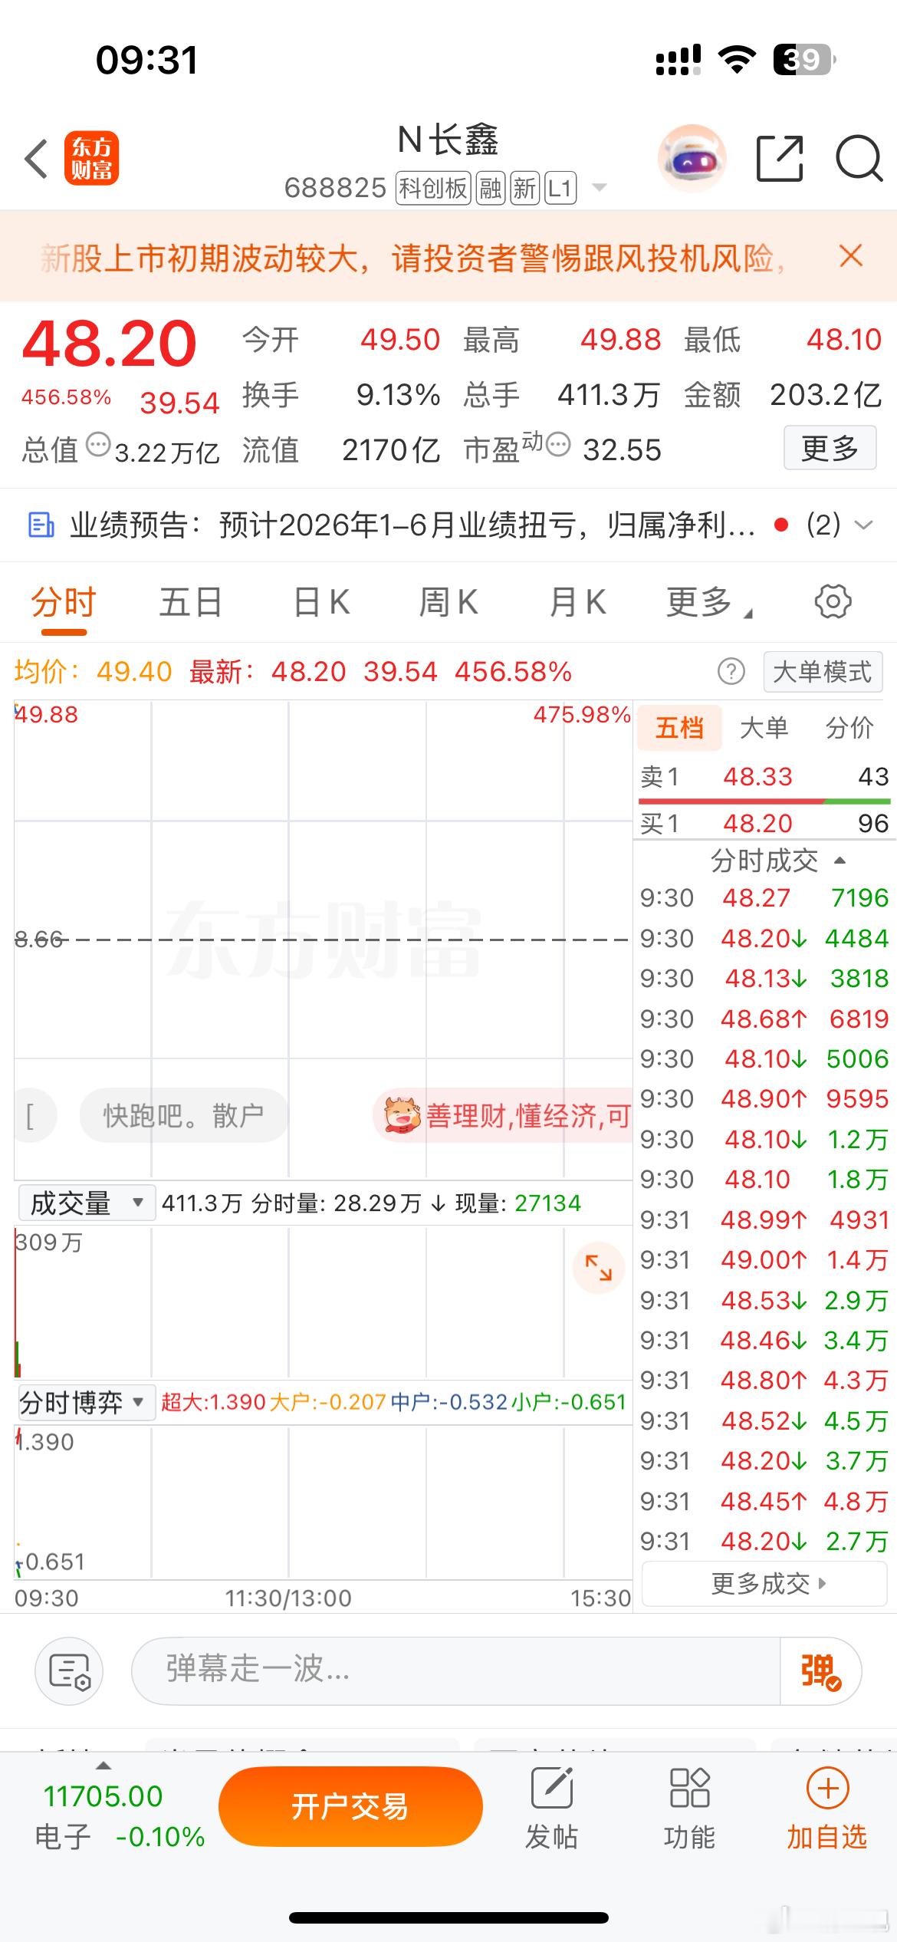Enable 大单模式 button

click(823, 672)
